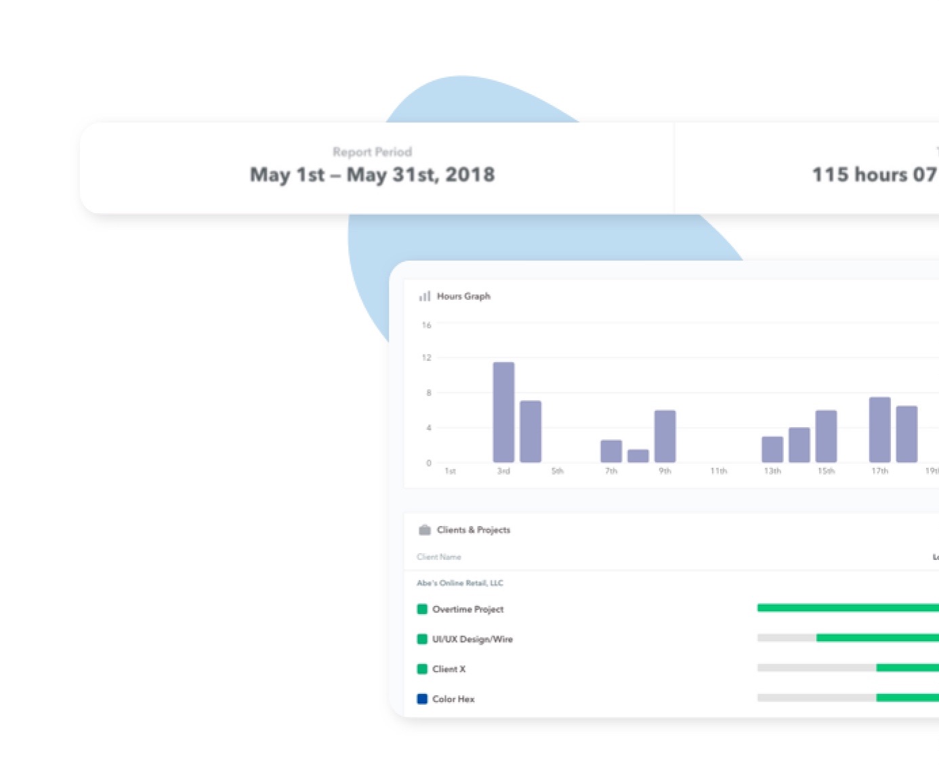
Task: Click the Clients & Projects section title
Action: tap(474, 530)
